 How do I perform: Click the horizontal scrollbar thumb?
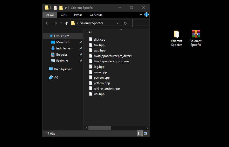click(100, 128)
